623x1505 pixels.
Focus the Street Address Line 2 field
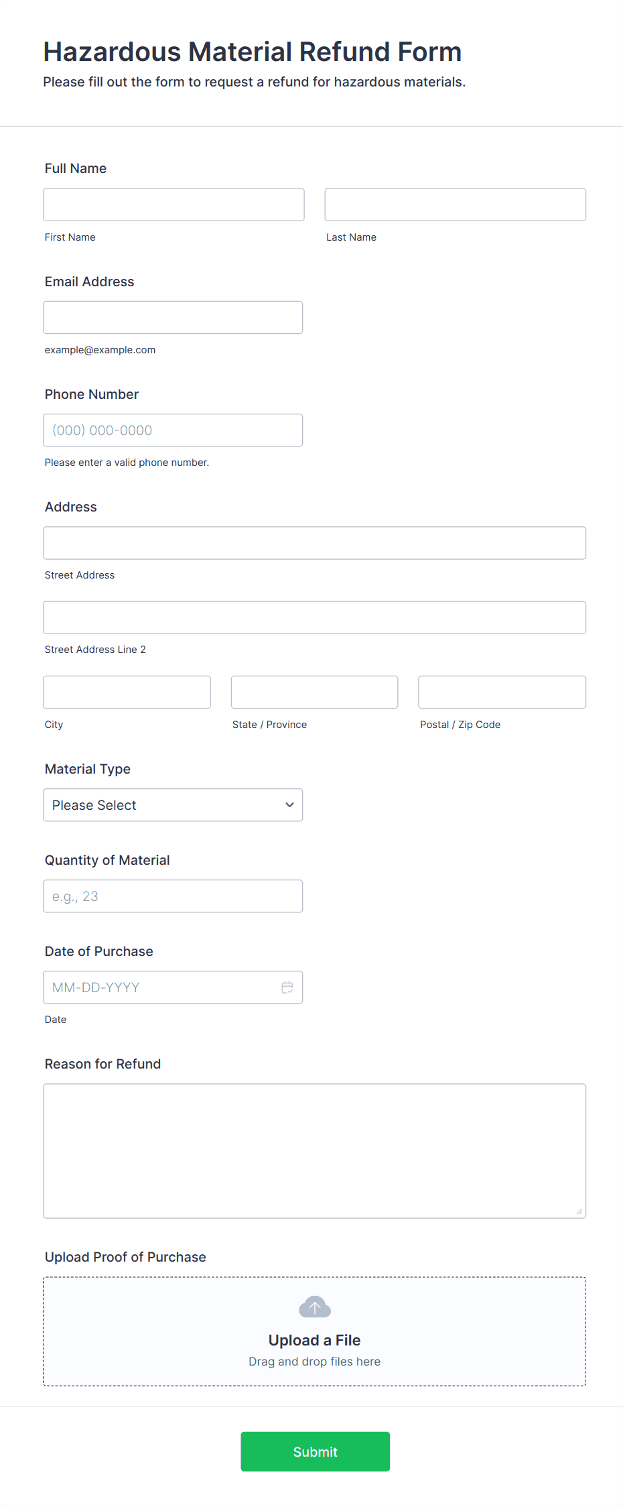click(x=314, y=617)
